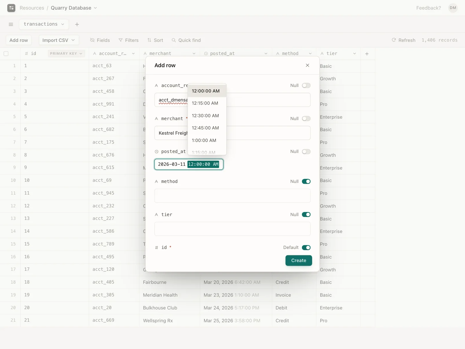Add a new column with plus icon
The height and width of the screenshot is (349, 465).
(x=367, y=54)
